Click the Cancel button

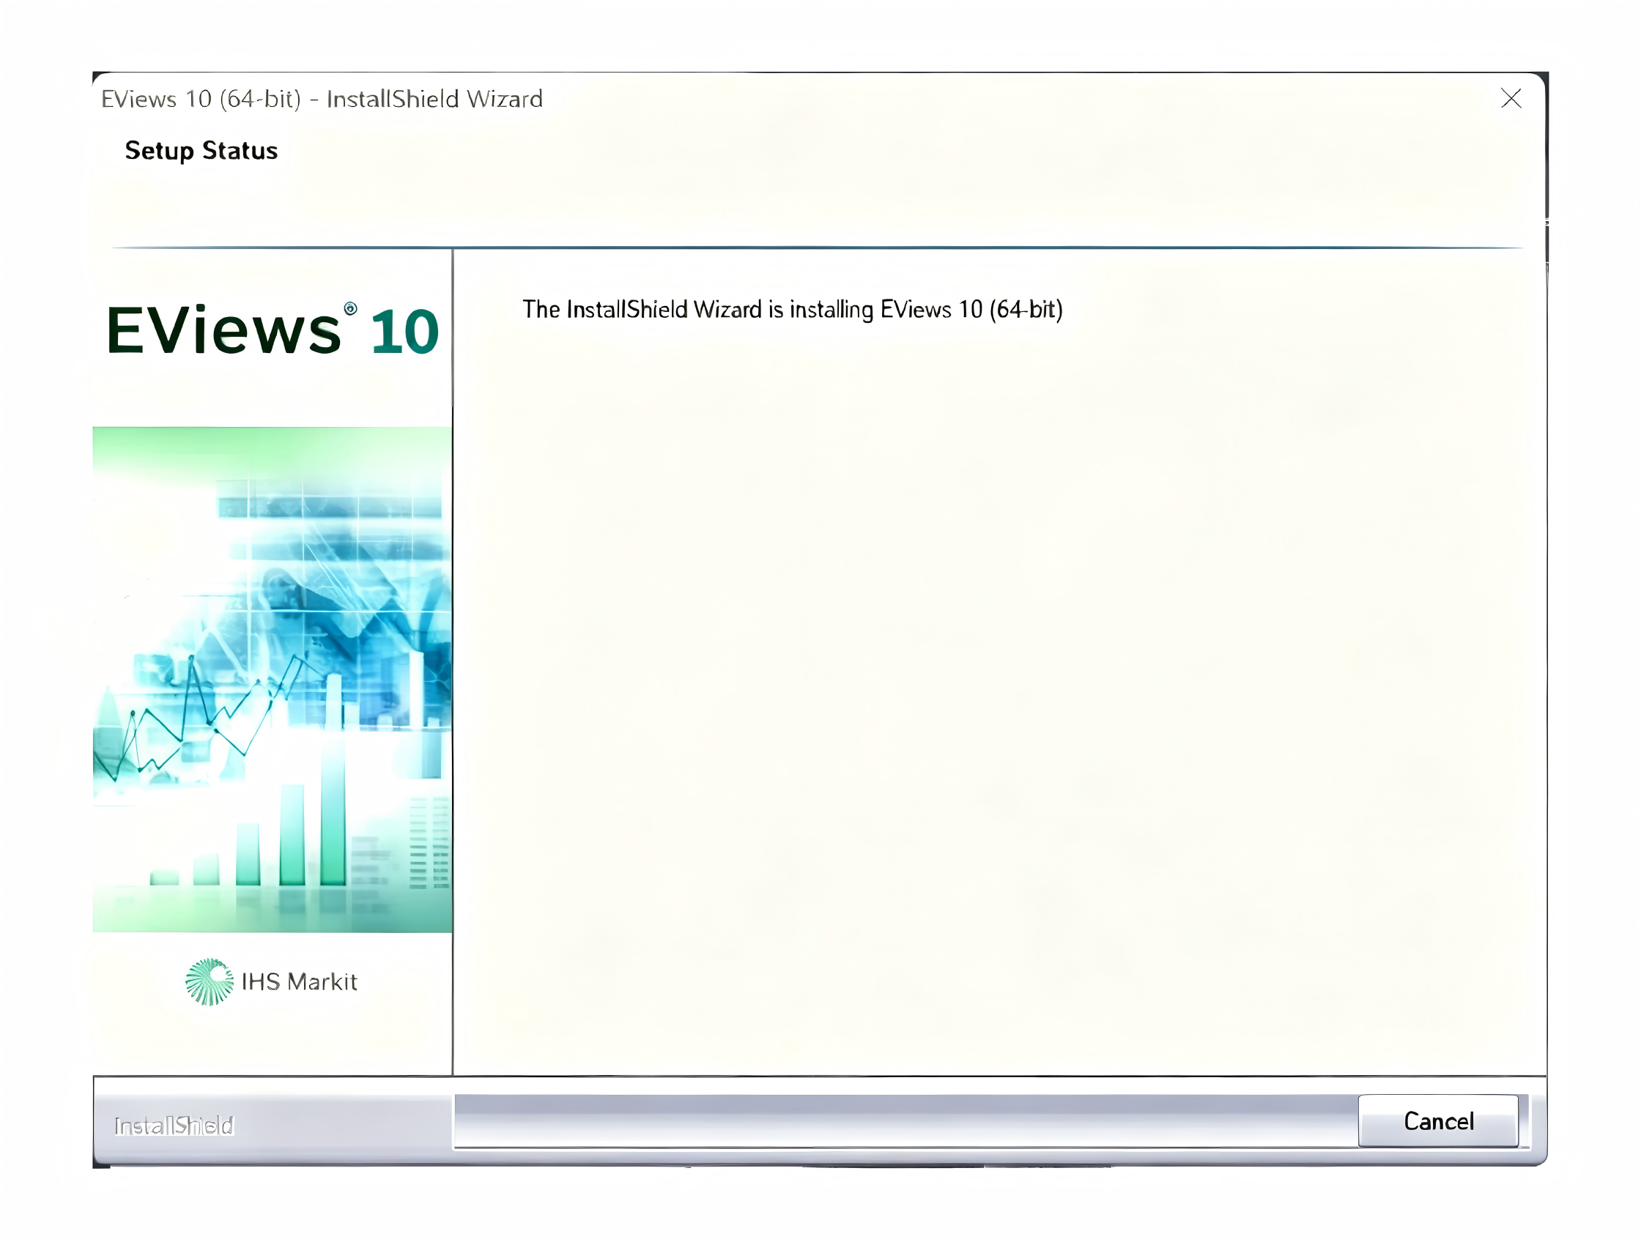pos(1438,1120)
